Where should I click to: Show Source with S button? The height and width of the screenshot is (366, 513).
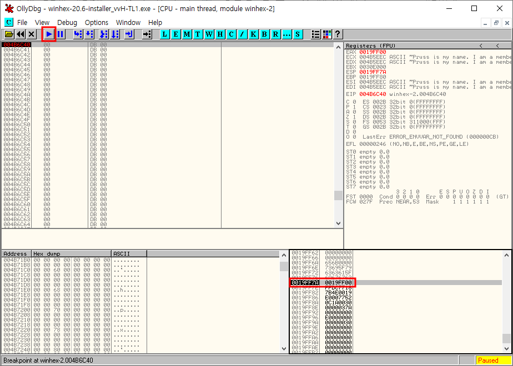[298, 34]
